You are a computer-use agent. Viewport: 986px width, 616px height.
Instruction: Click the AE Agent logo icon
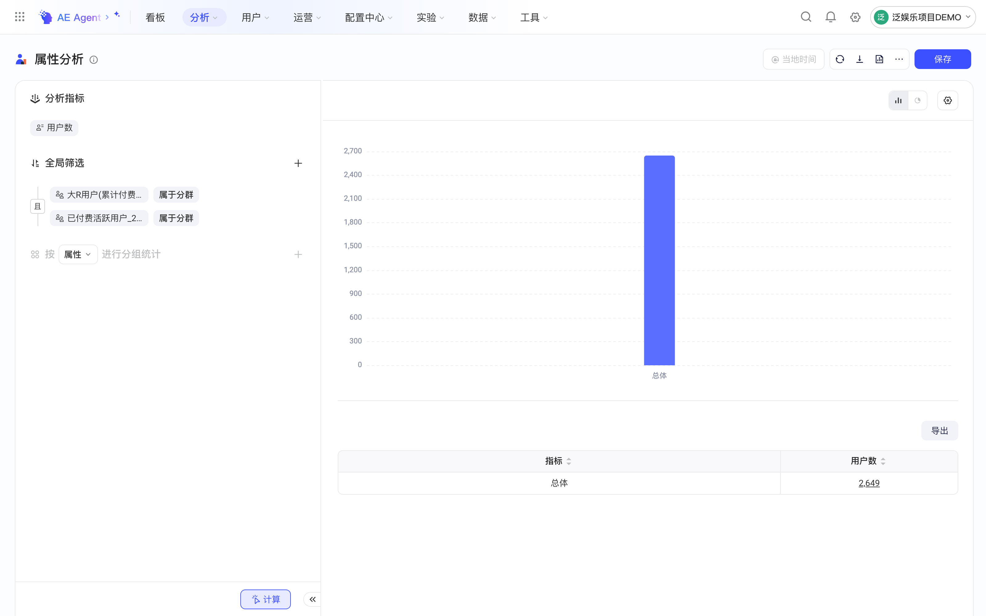(x=46, y=17)
